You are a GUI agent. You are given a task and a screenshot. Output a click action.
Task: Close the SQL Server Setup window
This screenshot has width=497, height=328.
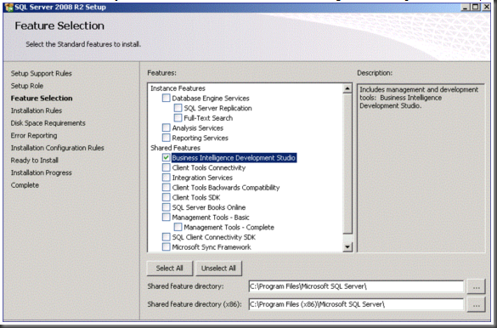click(486, 7)
